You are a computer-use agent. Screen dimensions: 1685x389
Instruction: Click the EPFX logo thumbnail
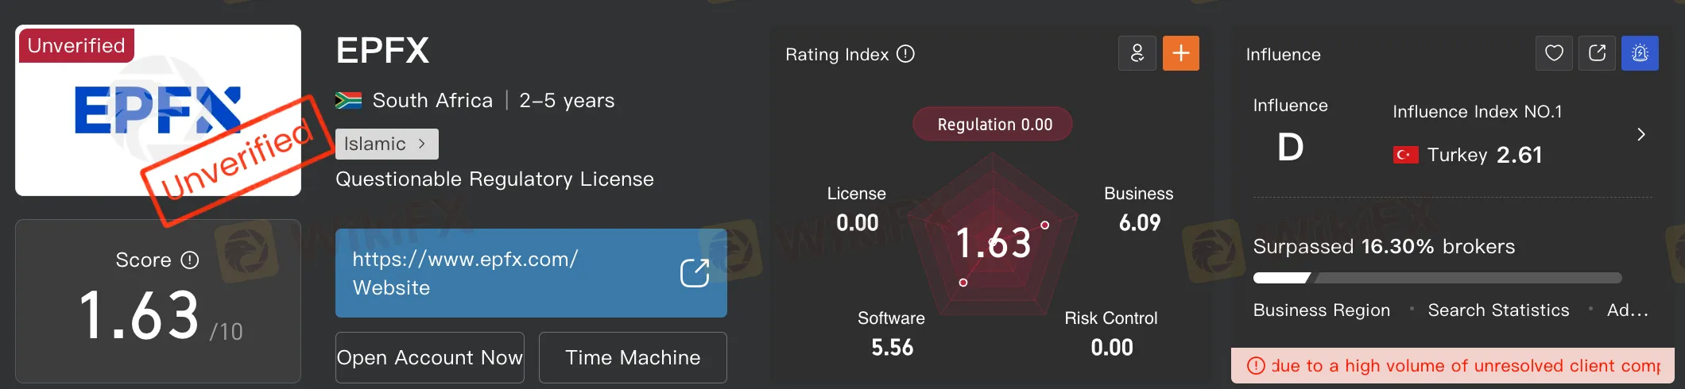pyautogui.click(x=158, y=110)
